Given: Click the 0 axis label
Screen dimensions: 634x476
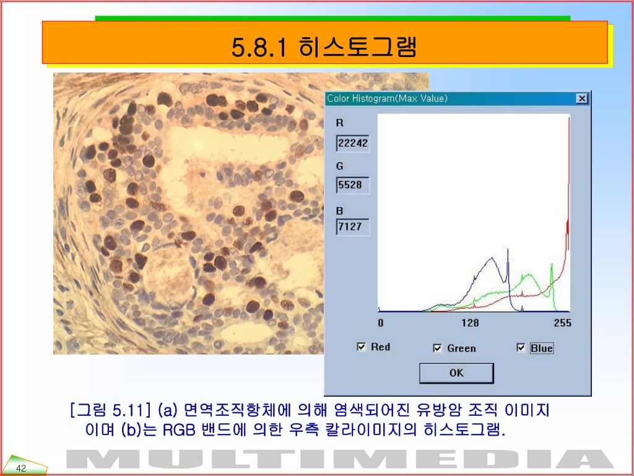Looking at the screenshot, I should (381, 323).
